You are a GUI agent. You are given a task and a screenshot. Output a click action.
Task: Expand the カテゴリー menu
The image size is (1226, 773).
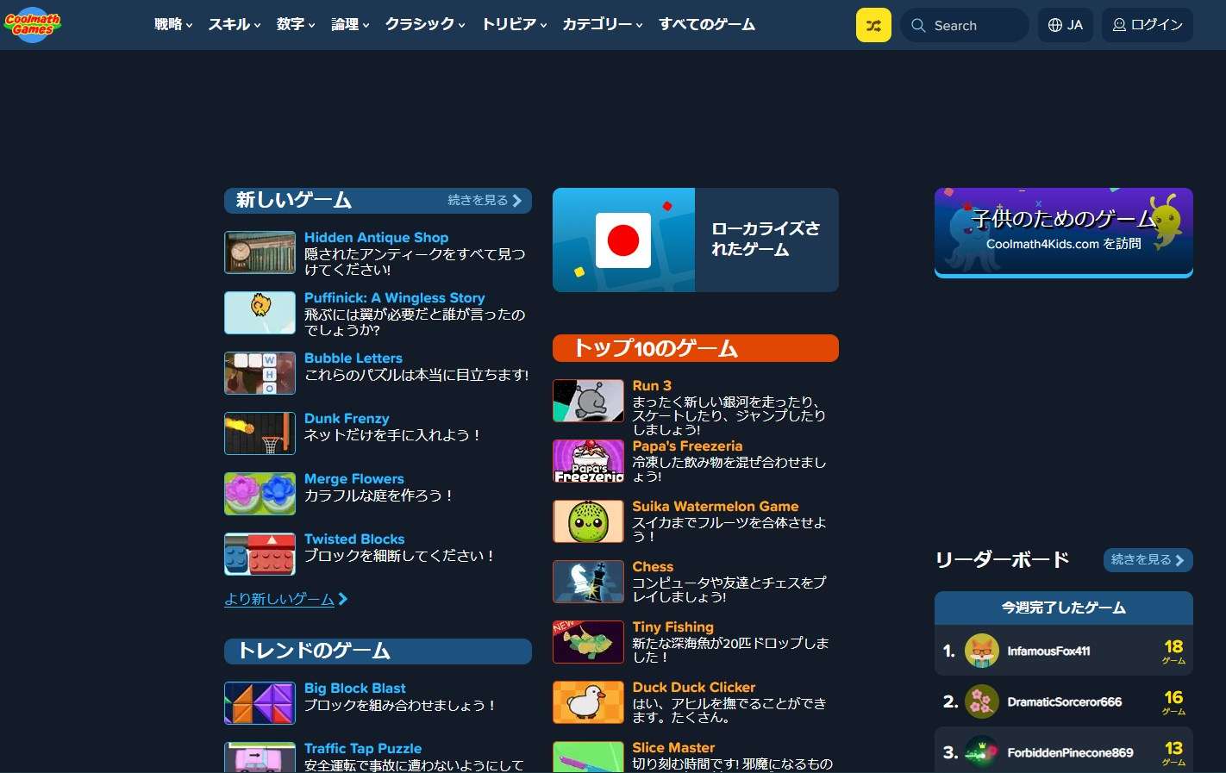pyautogui.click(x=603, y=24)
